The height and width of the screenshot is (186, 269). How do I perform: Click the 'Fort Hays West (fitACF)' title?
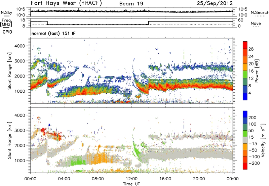click(66, 3)
